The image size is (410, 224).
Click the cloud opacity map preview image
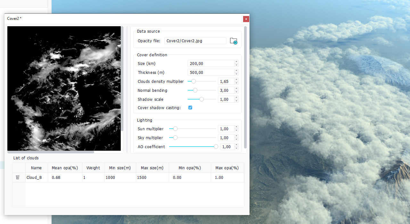(x=64, y=88)
